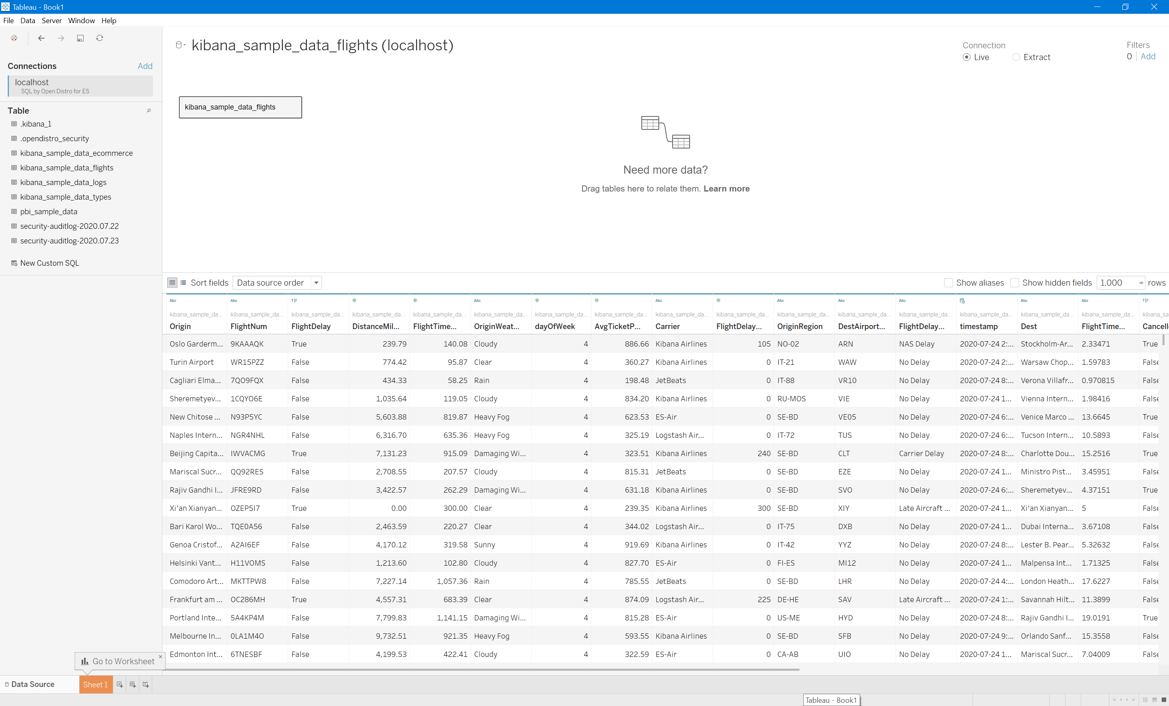The width and height of the screenshot is (1169, 706).
Task: Select the kibana_sample_data_types table
Action: [x=65, y=197]
